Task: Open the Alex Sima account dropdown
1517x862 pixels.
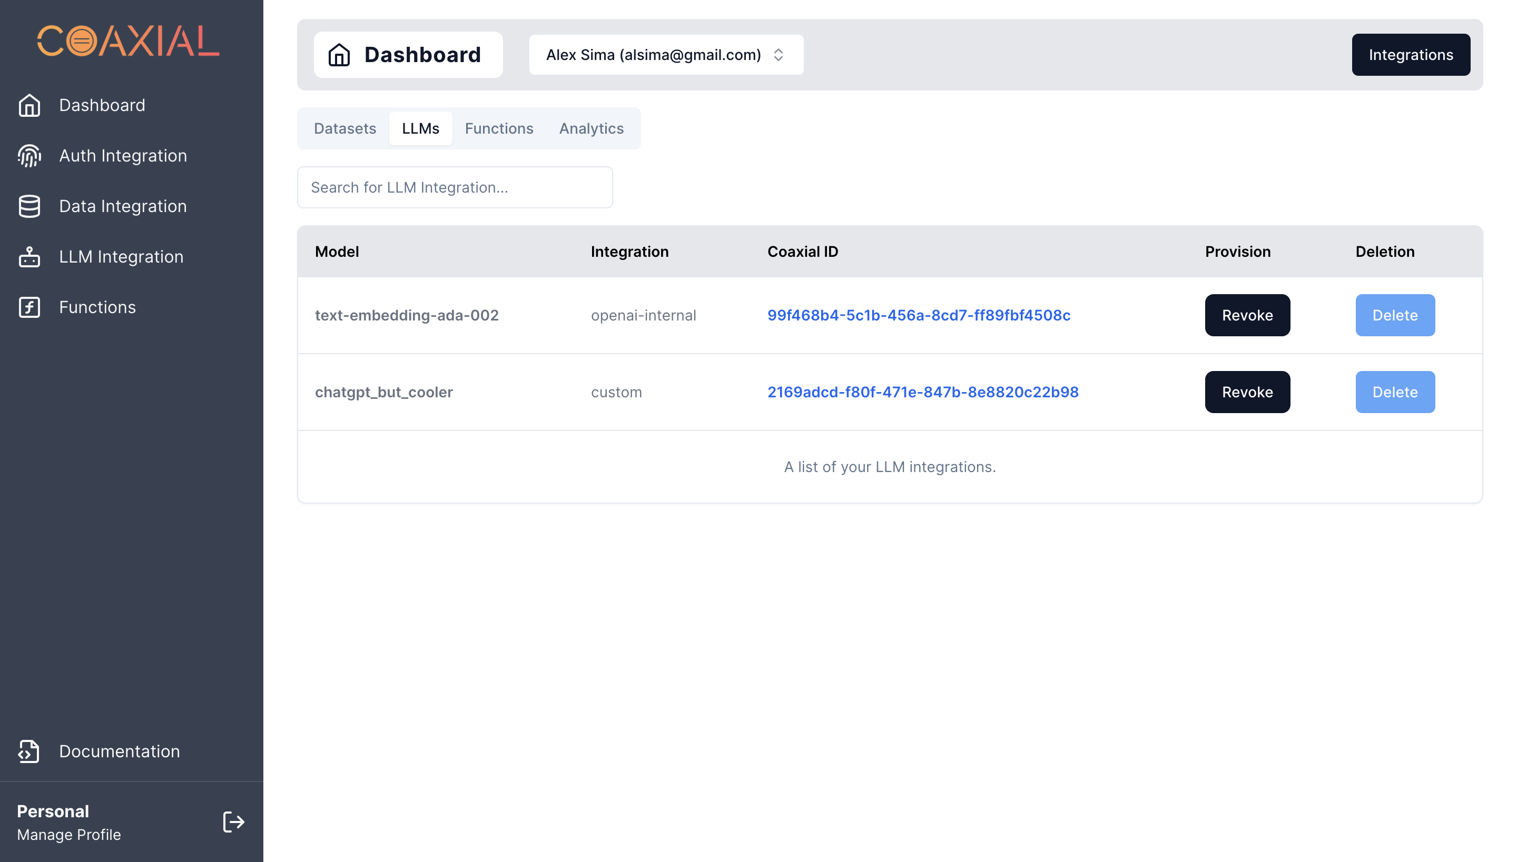Action: pos(665,55)
